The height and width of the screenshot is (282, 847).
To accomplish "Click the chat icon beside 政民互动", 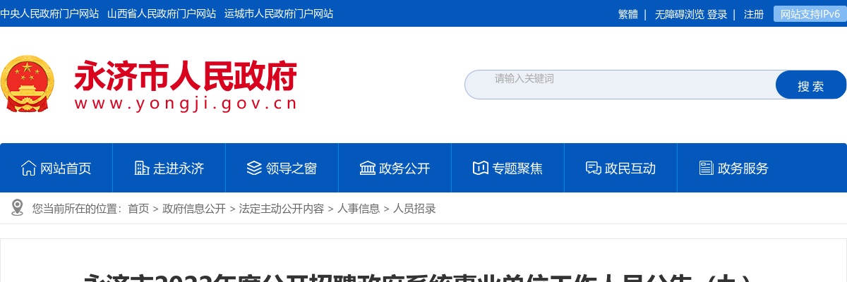I will pyautogui.click(x=593, y=168).
